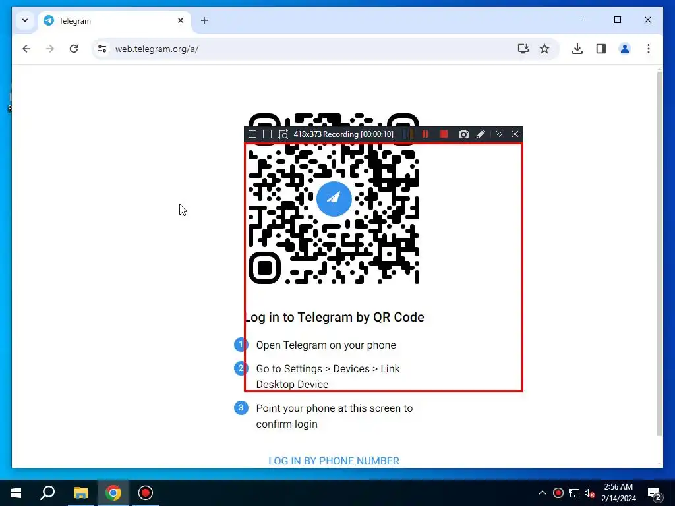Click the recorder tray icon
Viewport: 675px width, 506px height.
pos(558,493)
